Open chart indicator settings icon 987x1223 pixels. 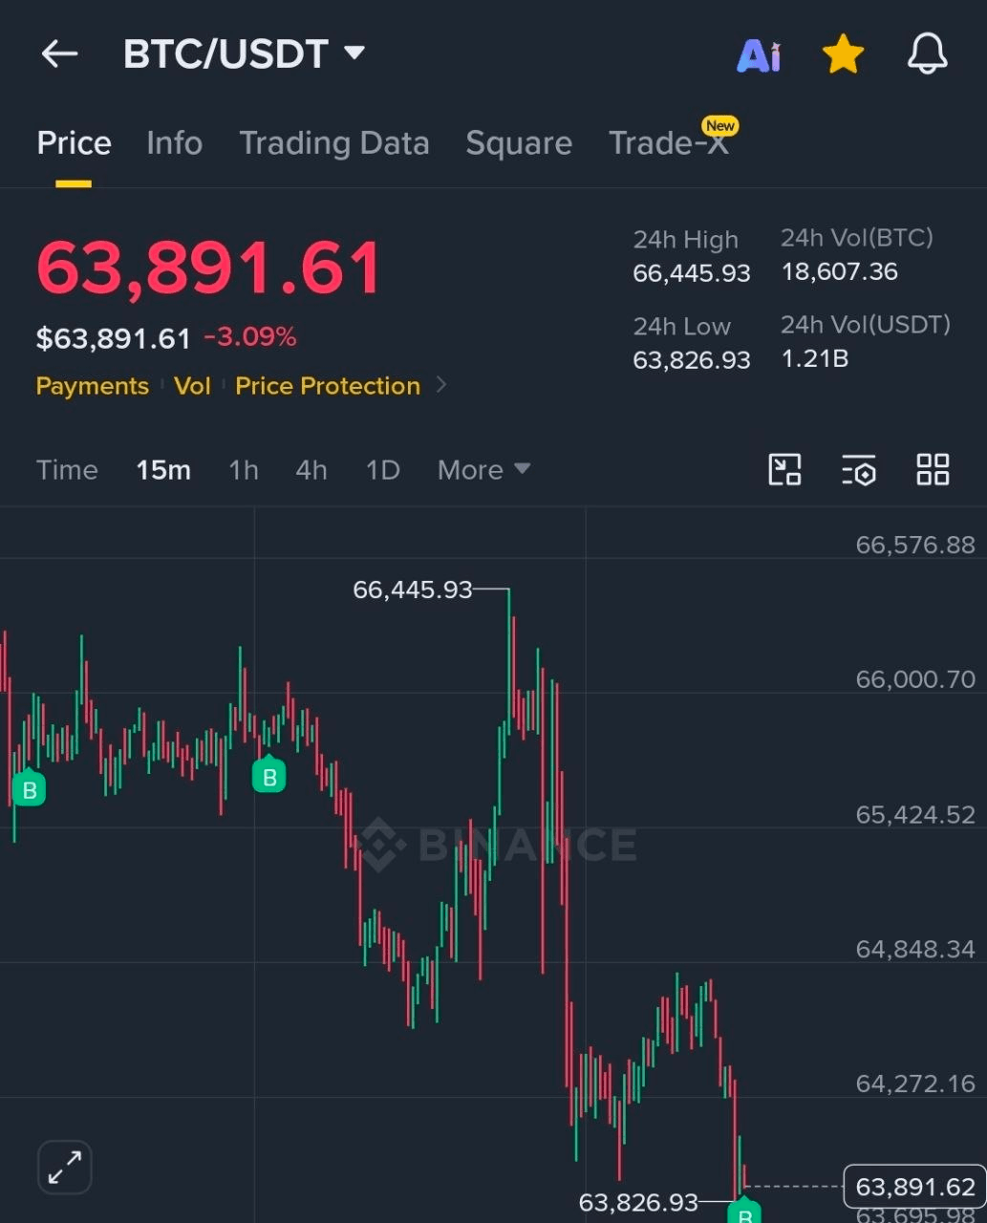(x=859, y=470)
